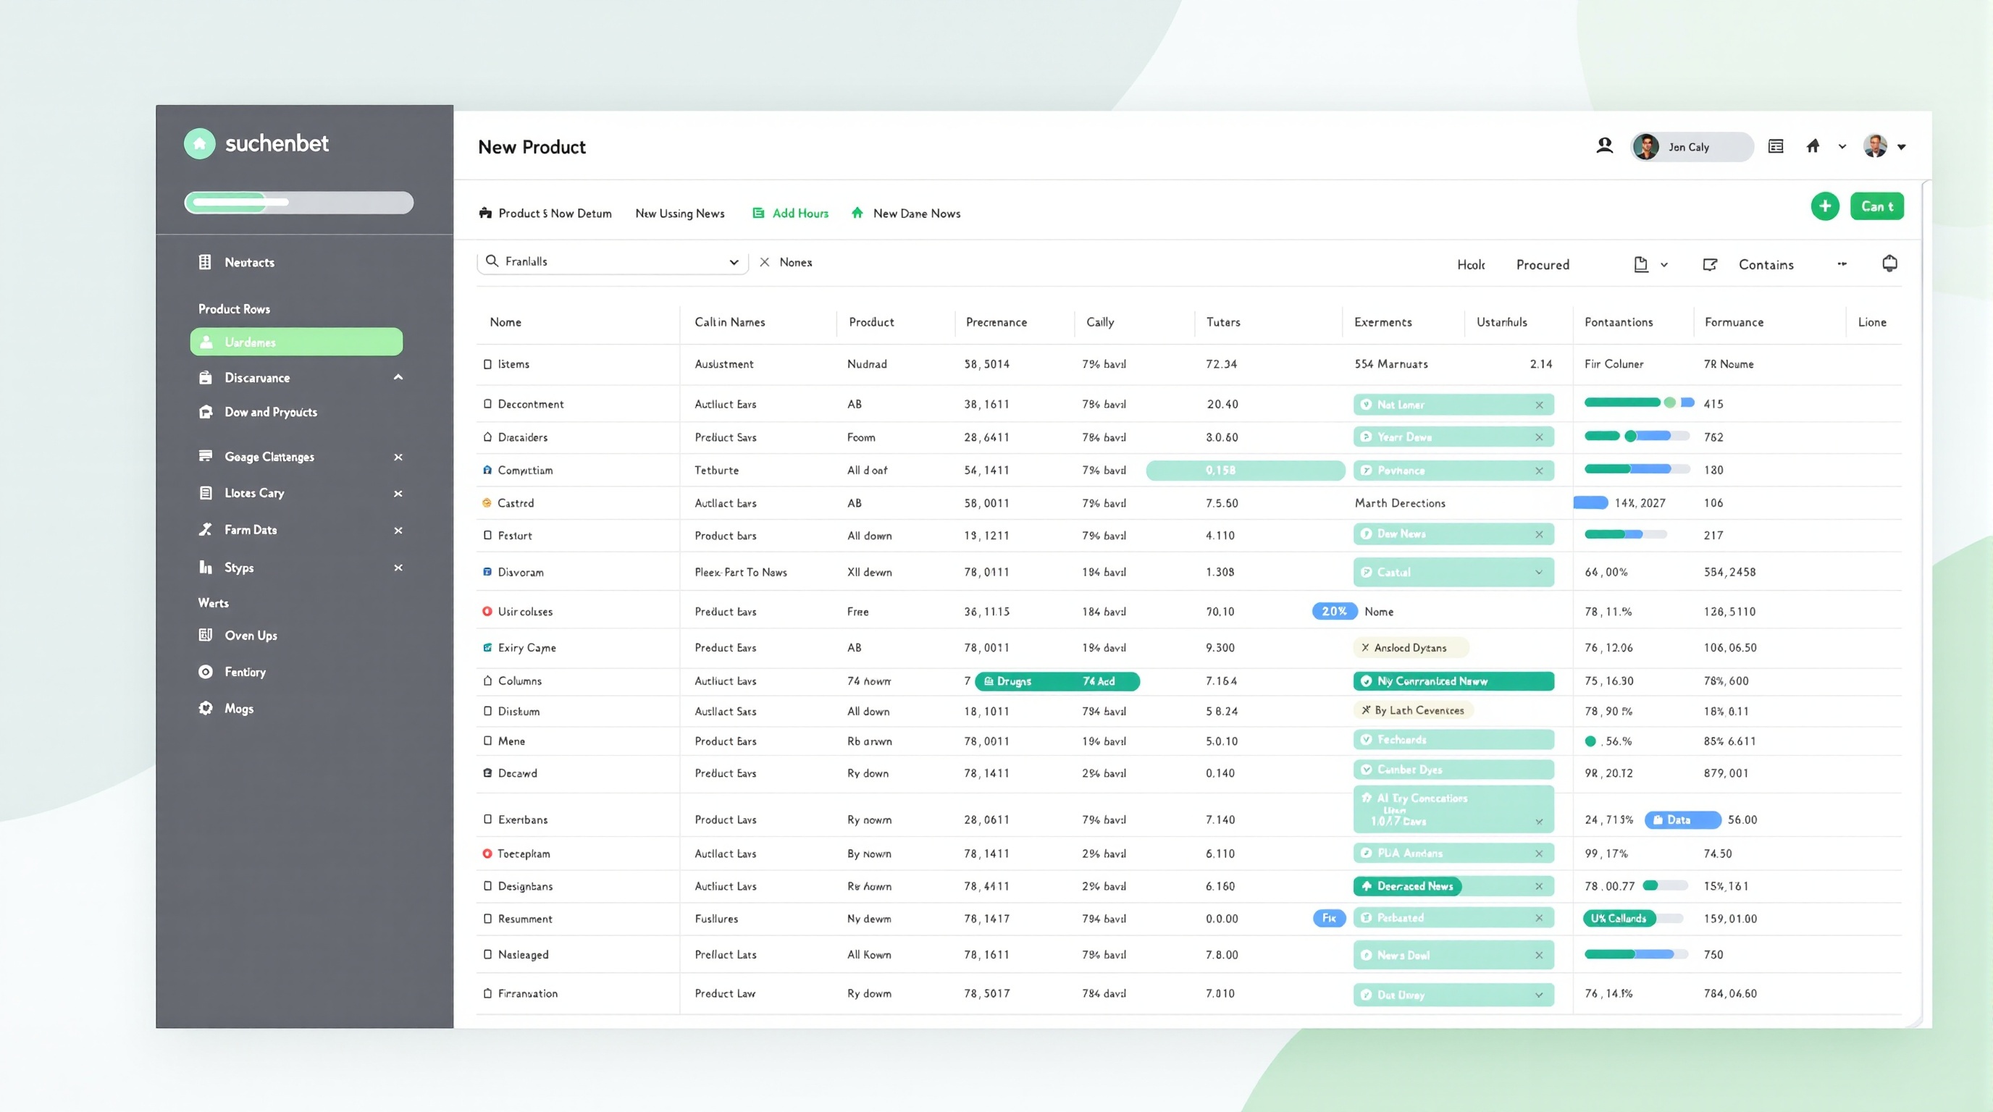Switch to Add Hours tab
1993x1112 pixels.
790,214
